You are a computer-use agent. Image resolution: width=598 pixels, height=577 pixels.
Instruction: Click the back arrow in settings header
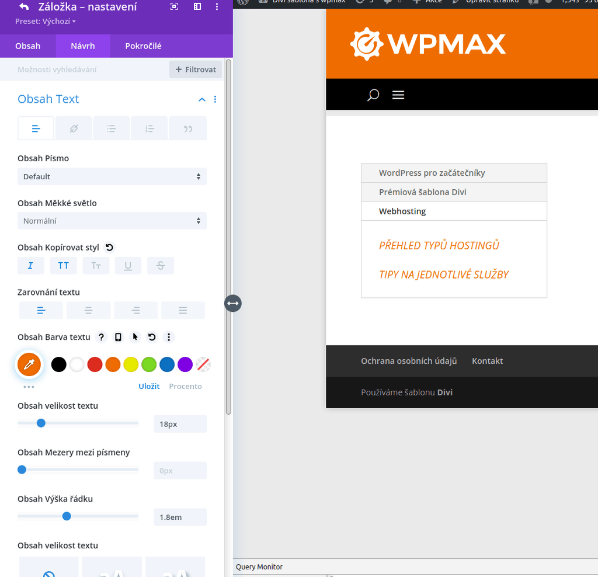point(24,6)
